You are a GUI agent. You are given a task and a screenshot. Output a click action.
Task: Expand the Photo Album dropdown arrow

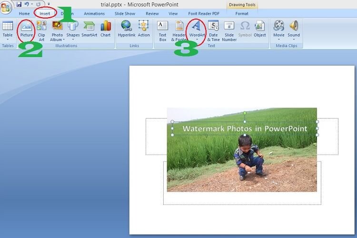coord(64,40)
